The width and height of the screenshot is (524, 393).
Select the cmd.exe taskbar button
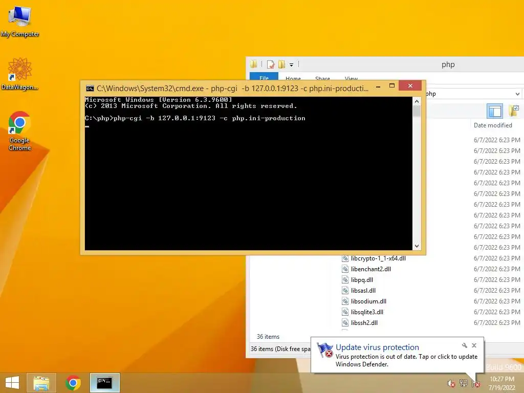(104, 383)
